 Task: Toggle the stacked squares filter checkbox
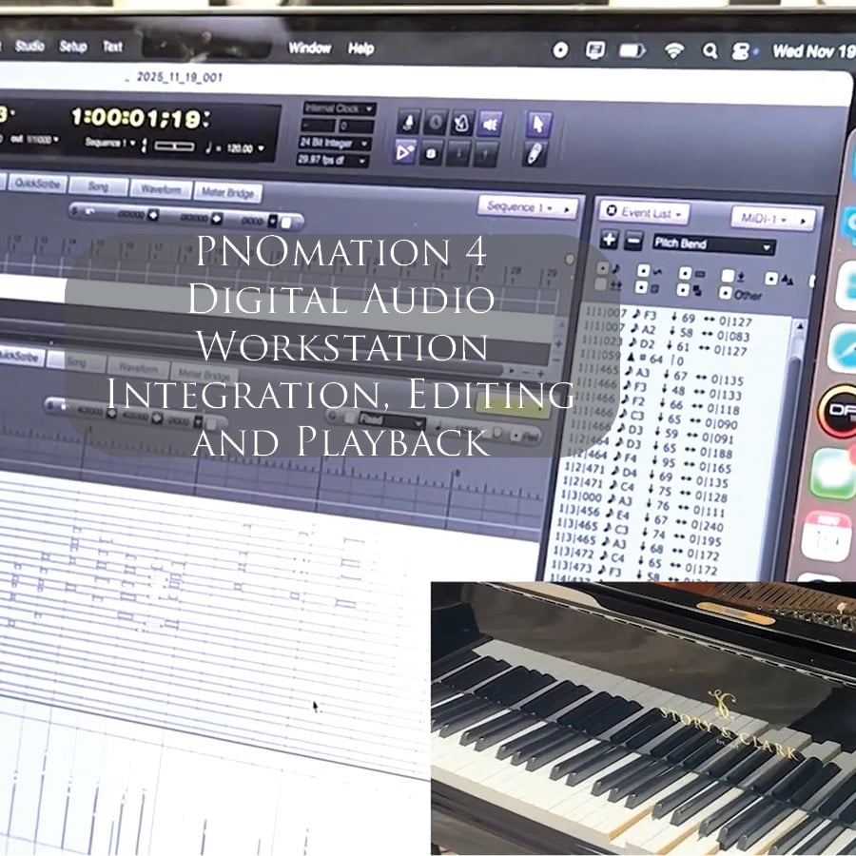[682, 290]
